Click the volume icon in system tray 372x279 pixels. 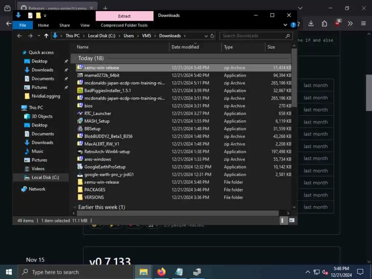pyautogui.click(x=325, y=272)
